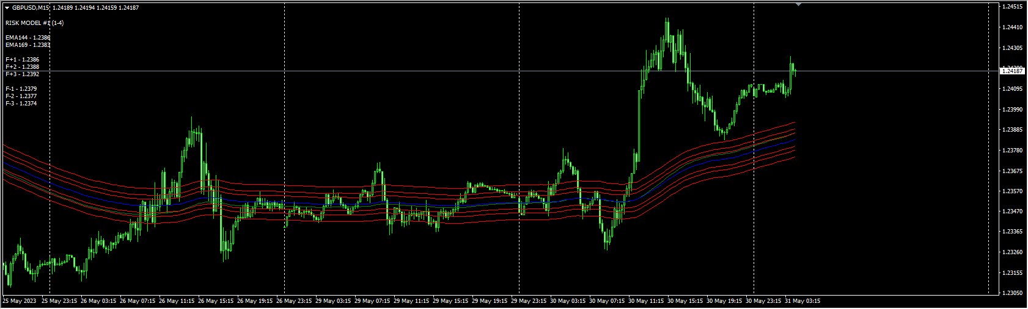1028x309 pixels.
Task: Click the 29 May 07:15 time label
Action: coord(372,301)
